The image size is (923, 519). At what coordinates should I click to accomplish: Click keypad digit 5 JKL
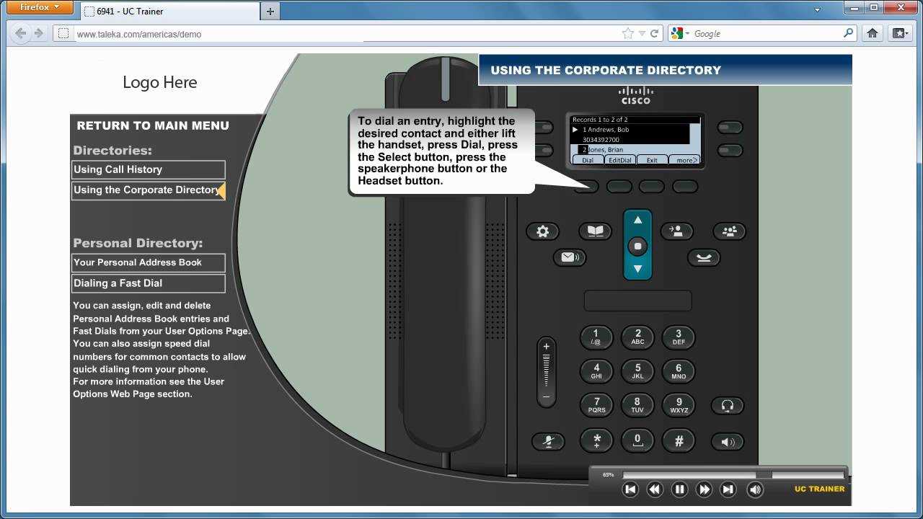(637, 371)
